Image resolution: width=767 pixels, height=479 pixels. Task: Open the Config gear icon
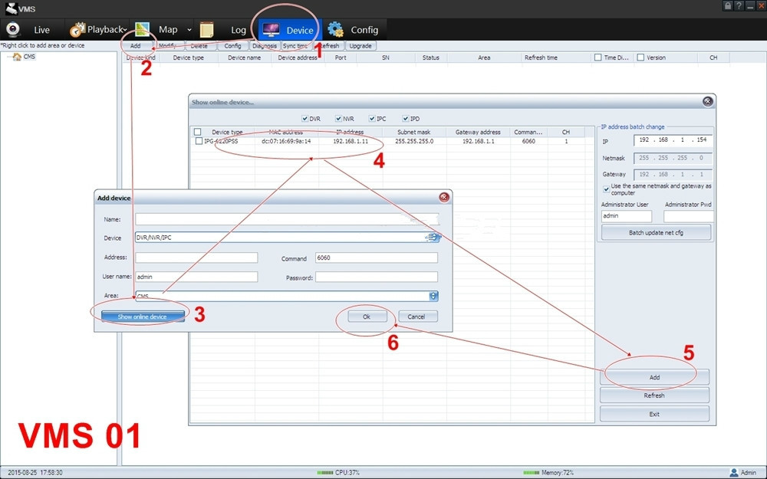tap(336, 30)
